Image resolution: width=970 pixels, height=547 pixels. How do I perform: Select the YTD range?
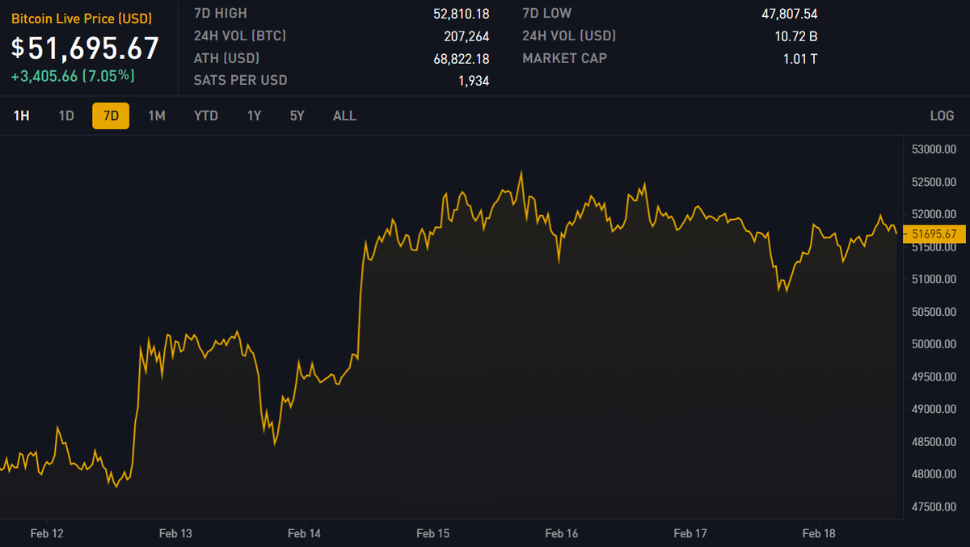click(205, 116)
